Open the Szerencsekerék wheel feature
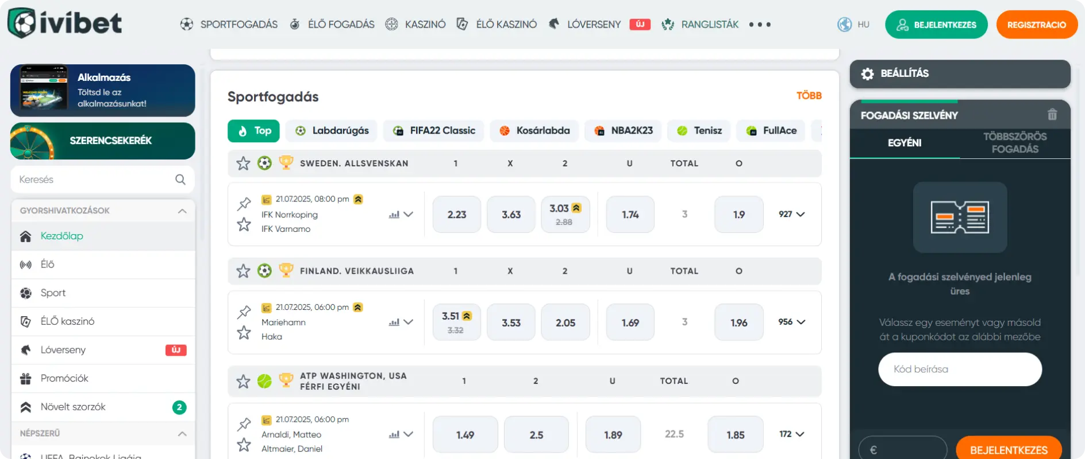 pyautogui.click(x=102, y=141)
